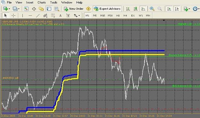Click the '#4354902 sell' order label
Screen dimensions: 200x118
[11, 78]
